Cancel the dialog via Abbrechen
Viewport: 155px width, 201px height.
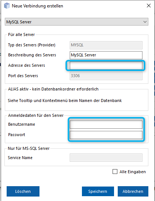click(x=133, y=191)
